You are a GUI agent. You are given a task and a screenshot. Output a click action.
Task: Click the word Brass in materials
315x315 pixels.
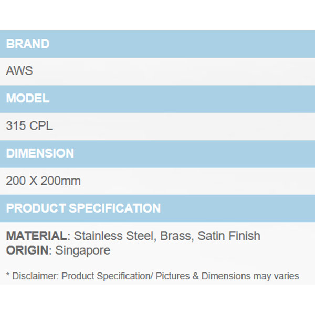point(177,236)
